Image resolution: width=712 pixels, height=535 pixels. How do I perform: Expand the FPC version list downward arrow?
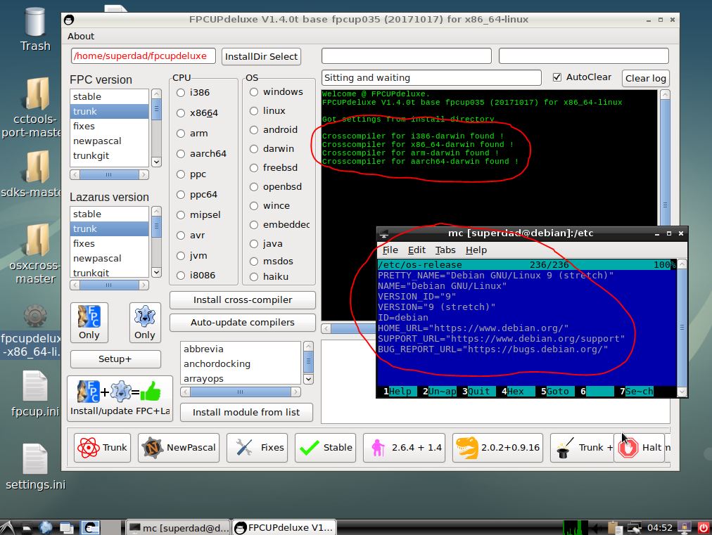(156, 162)
